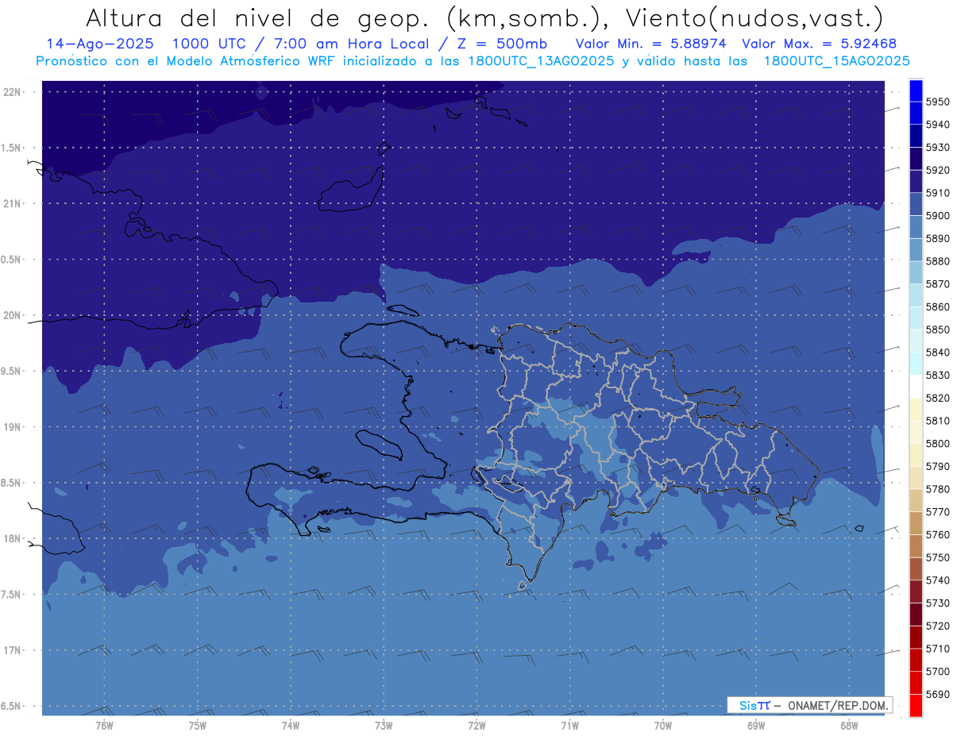Click the '5900' colorbar value
953x736 pixels.
point(937,216)
